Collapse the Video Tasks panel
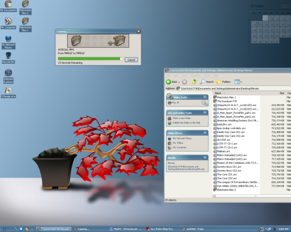The height and width of the screenshot is (232, 291). tap(205, 97)
